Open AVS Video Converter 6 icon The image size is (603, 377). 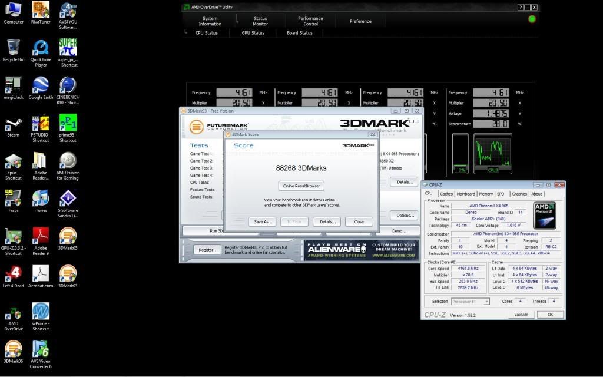tap(41, 355)
